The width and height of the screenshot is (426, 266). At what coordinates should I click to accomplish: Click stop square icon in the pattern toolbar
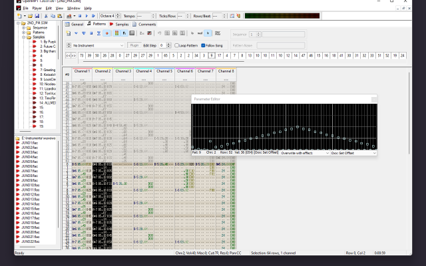click(91, 33)
